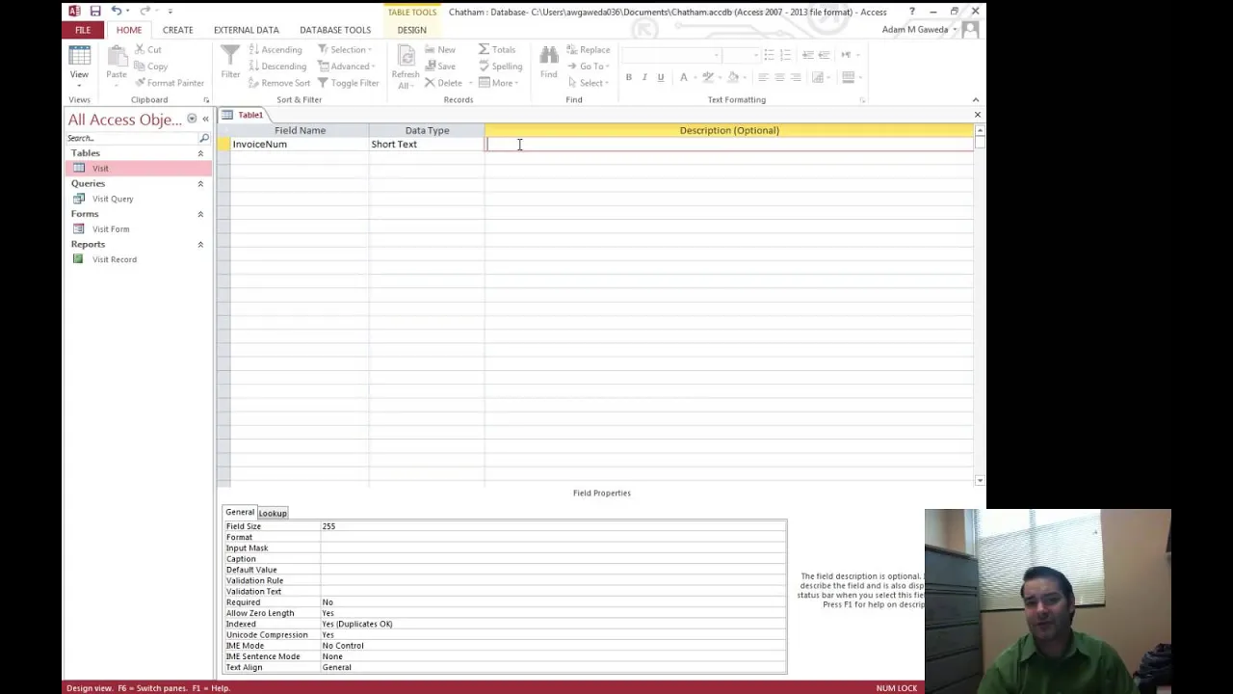The height and width of the screenshot is (694, 1233).
Task: Toggle Align Right text alignment
Action: [x=794, y=77]
